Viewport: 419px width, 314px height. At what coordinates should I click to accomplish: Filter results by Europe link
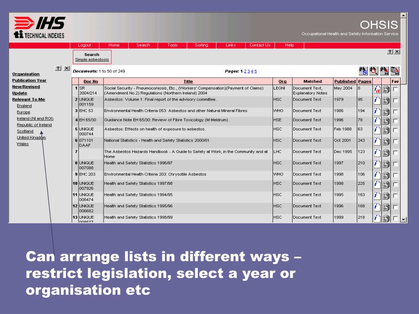pos(23,112)
